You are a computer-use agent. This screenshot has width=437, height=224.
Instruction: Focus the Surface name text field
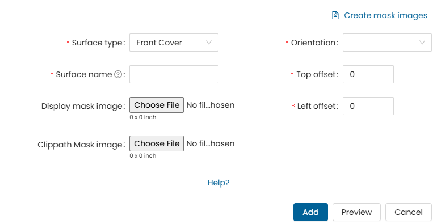point(174,74)
